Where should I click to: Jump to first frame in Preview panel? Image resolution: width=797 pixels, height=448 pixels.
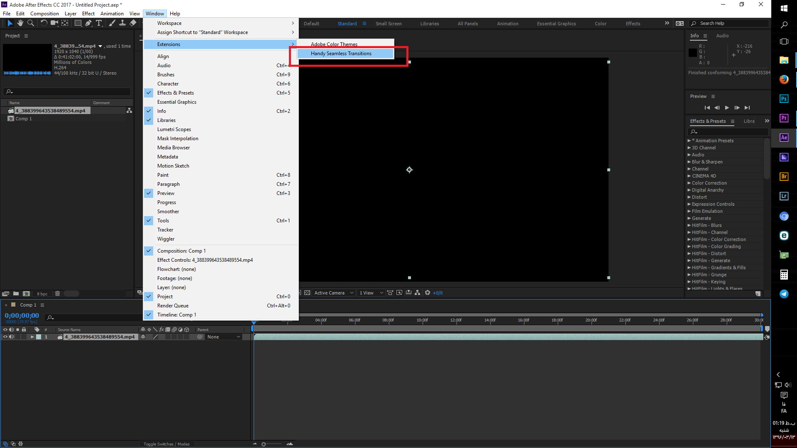707,108
